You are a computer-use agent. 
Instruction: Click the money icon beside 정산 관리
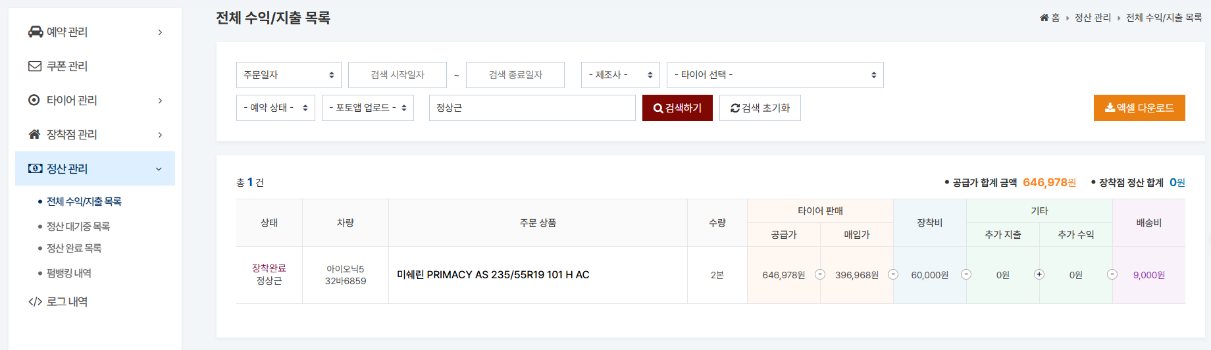click(x=35, y=168)
